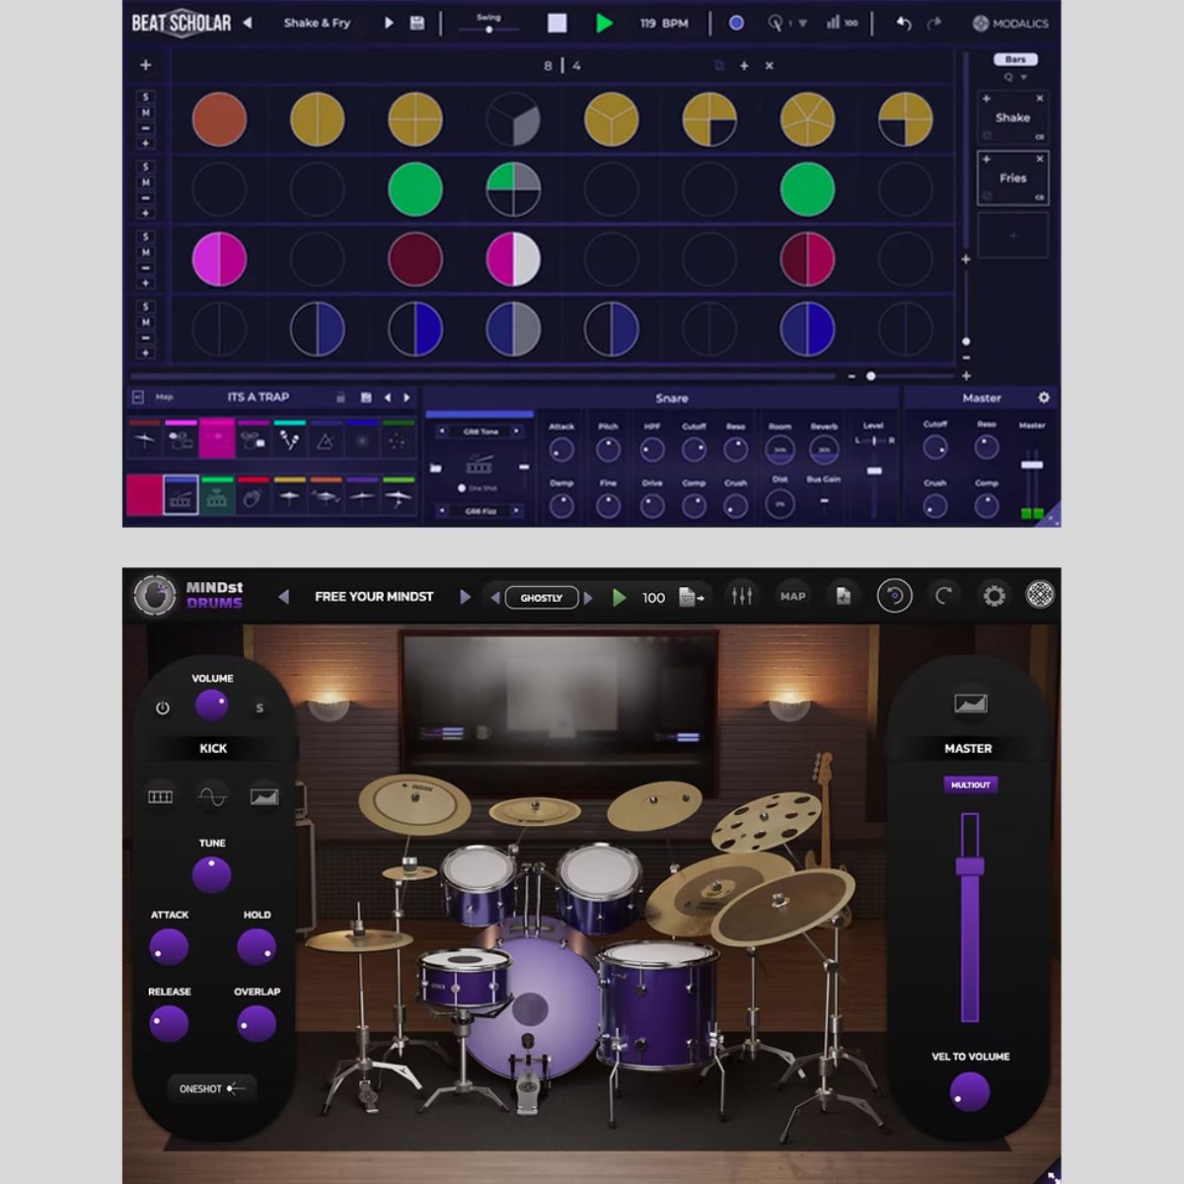Stop playback with the Beat Scholar square button
This screenshot has height=1184, width=1184.
(x=557, y=23)
